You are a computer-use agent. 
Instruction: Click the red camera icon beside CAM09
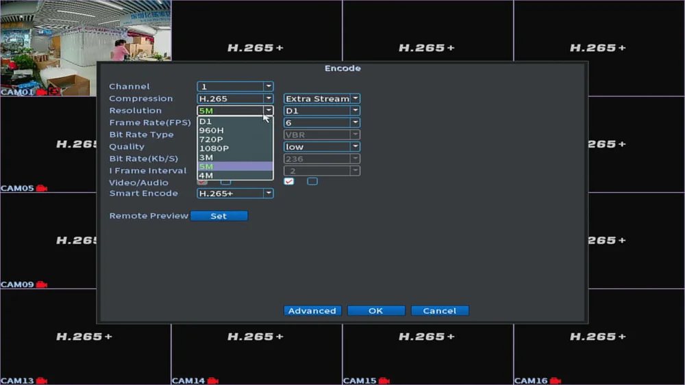point(42,284)
